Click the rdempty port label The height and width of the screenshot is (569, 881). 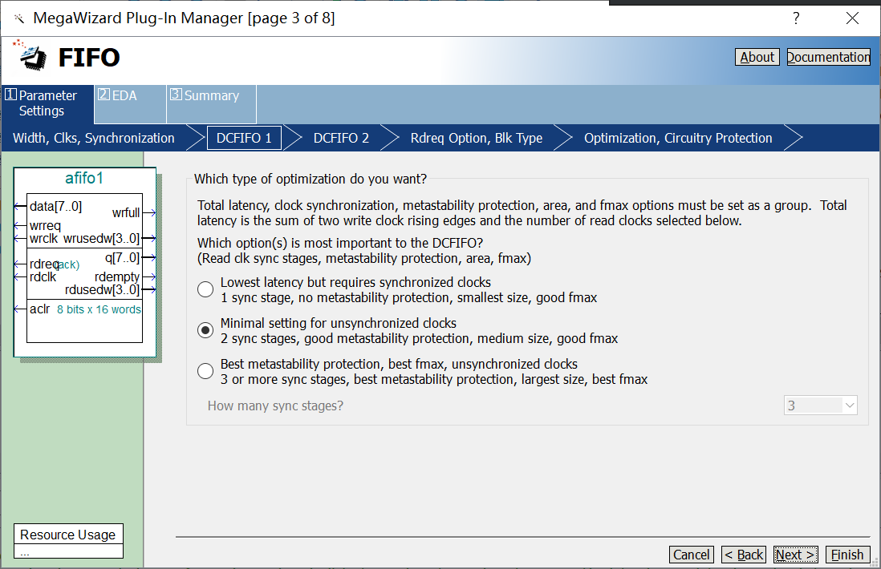coord(117,276)
